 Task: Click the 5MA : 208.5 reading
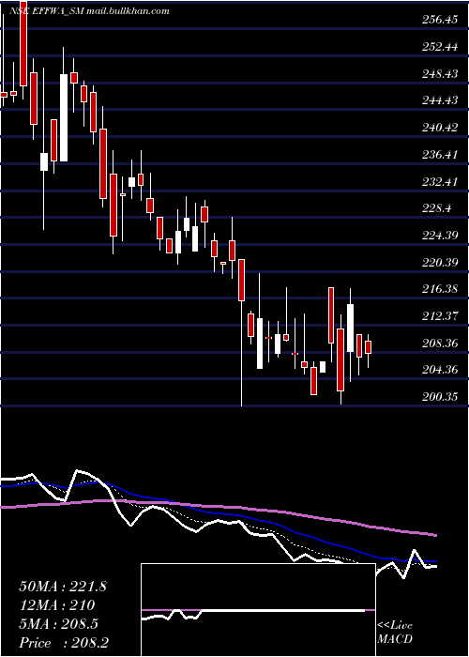[58, 624]
